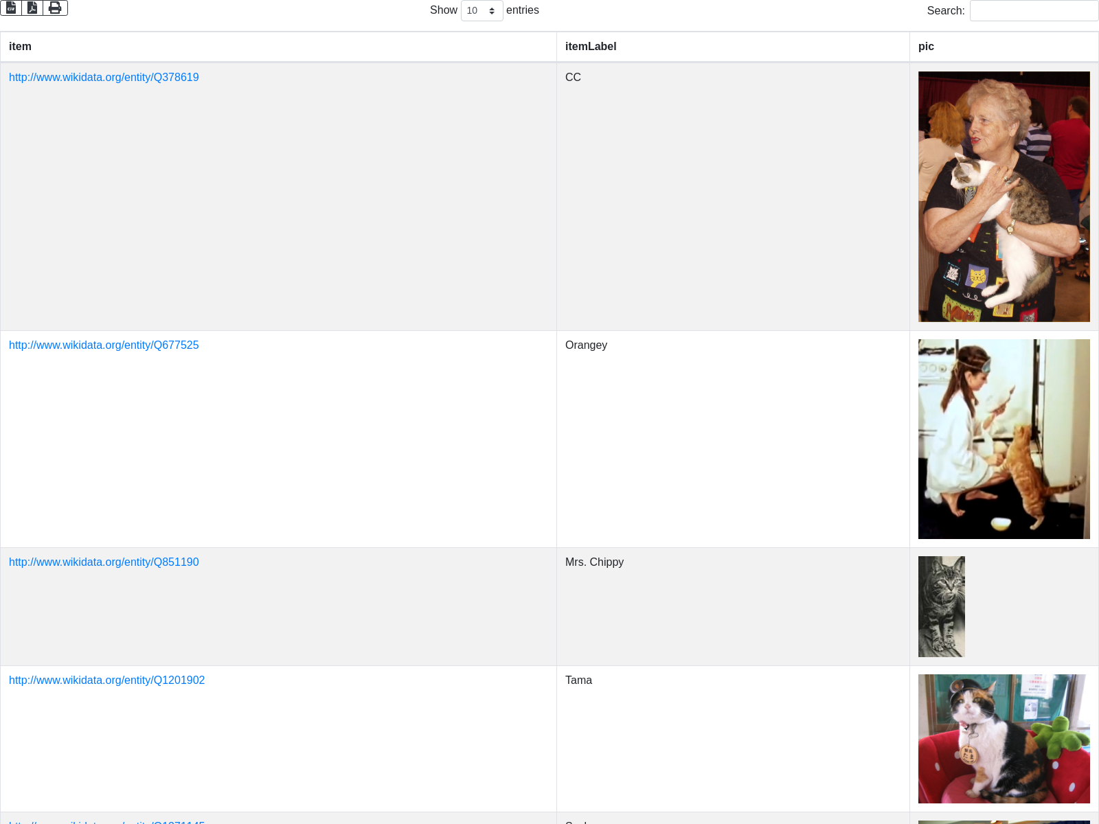Click the Mrs. Chippy label text
1099x824 pixels.
tap(594, 562)
